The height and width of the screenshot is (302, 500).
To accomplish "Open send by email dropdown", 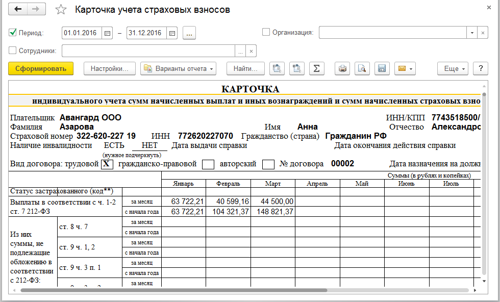I will coord(405,68).
